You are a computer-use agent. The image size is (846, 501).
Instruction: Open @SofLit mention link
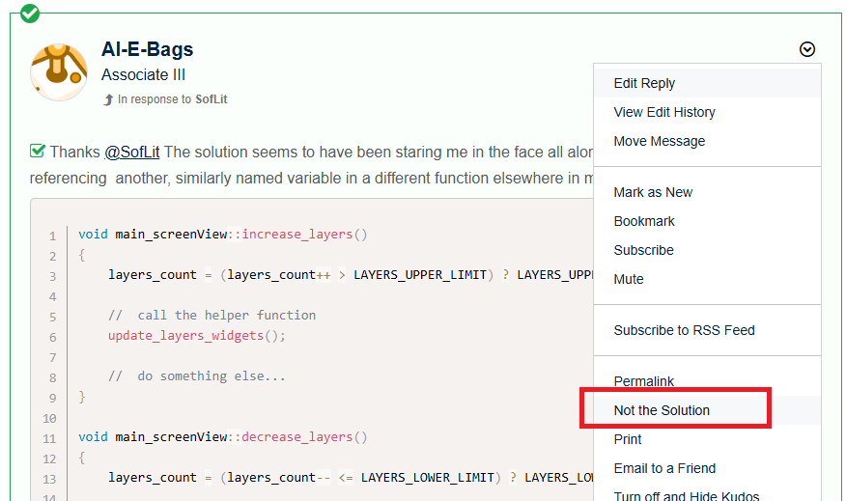(x=131, y=153)
